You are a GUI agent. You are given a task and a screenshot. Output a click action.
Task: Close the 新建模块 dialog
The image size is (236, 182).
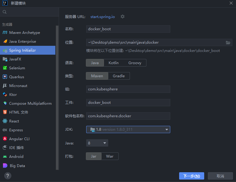(x=231, y=3)
